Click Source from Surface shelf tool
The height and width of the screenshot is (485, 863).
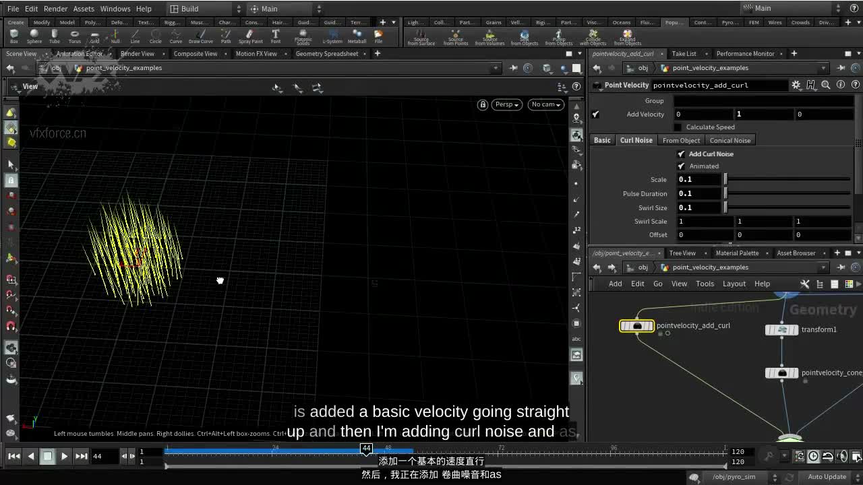pos(421,37)
